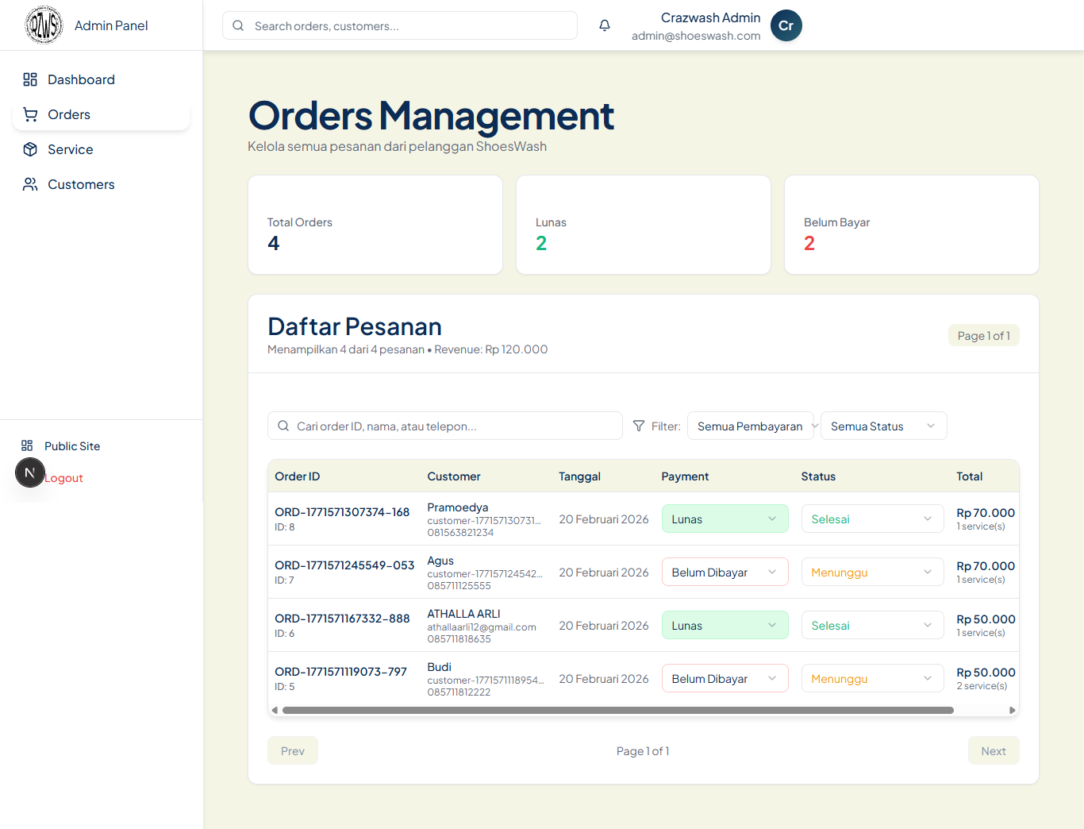Click the Prev pagination button
This screenshot has width=1084, height=829.
pos(293,750)
